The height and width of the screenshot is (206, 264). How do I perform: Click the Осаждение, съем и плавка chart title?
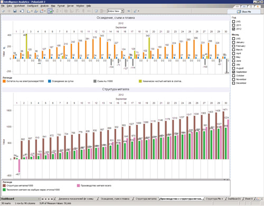(116, 18)
